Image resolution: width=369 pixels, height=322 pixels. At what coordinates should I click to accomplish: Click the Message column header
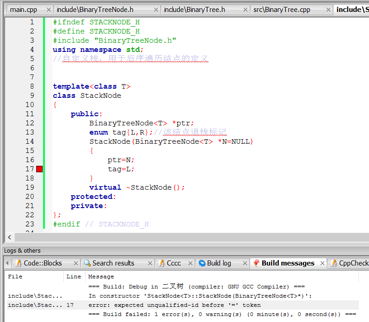[x=221, y=277]
